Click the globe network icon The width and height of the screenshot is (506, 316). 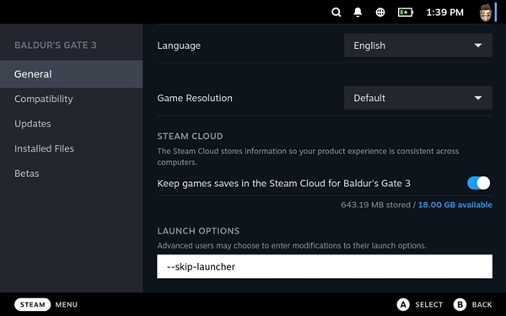380,13
